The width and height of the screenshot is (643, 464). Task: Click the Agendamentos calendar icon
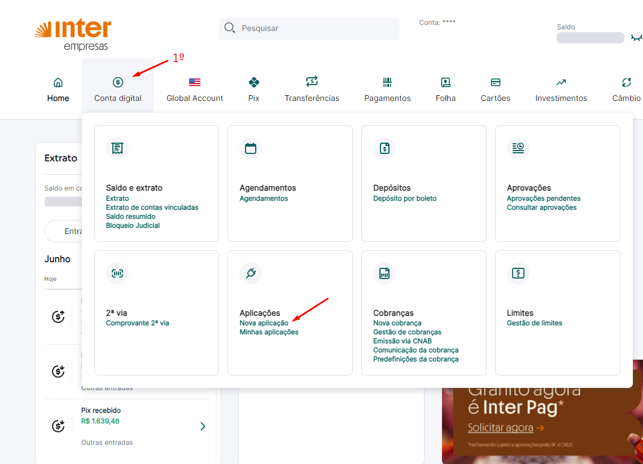251,148
